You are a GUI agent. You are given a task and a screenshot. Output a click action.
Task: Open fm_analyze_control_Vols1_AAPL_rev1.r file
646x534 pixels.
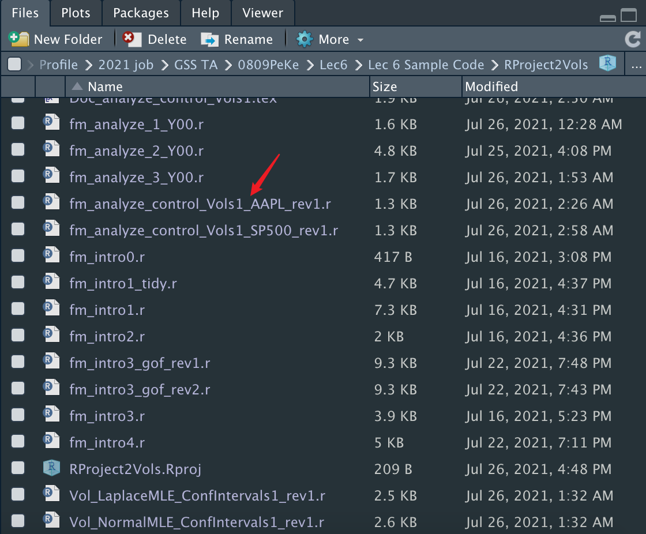coord(200,204)
